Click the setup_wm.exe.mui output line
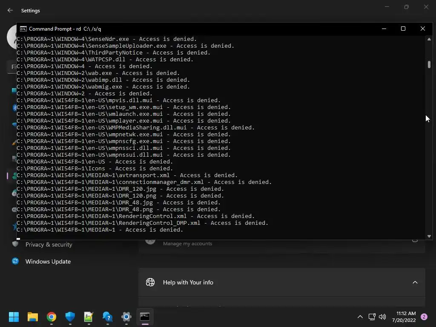 tap(124, 107)
